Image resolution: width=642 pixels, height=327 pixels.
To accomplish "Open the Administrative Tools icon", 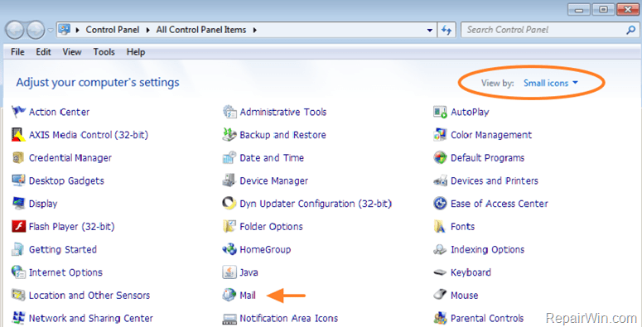I will click(229, 112).
